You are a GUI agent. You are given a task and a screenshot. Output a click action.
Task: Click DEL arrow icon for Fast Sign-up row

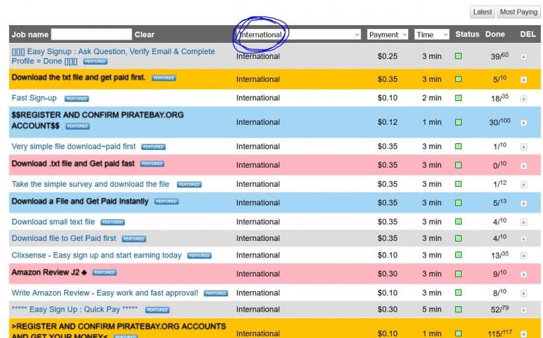[x=523, y=98]
